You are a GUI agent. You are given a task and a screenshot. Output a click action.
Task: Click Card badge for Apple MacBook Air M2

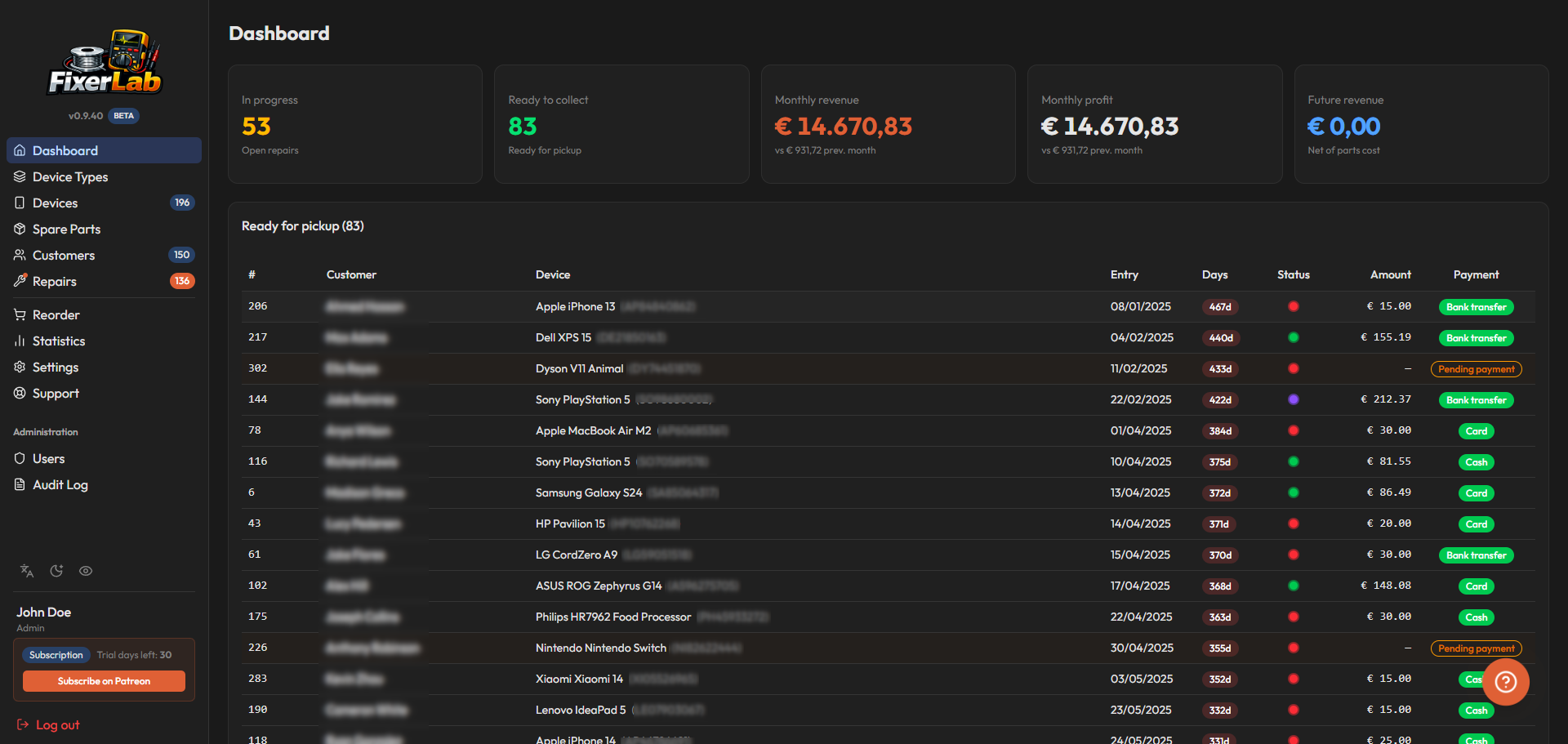[1477, 431]
